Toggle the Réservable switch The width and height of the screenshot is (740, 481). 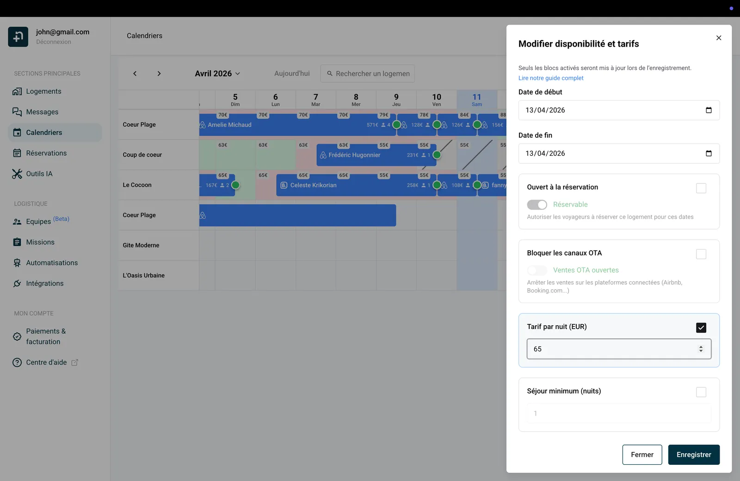point(537,205)
